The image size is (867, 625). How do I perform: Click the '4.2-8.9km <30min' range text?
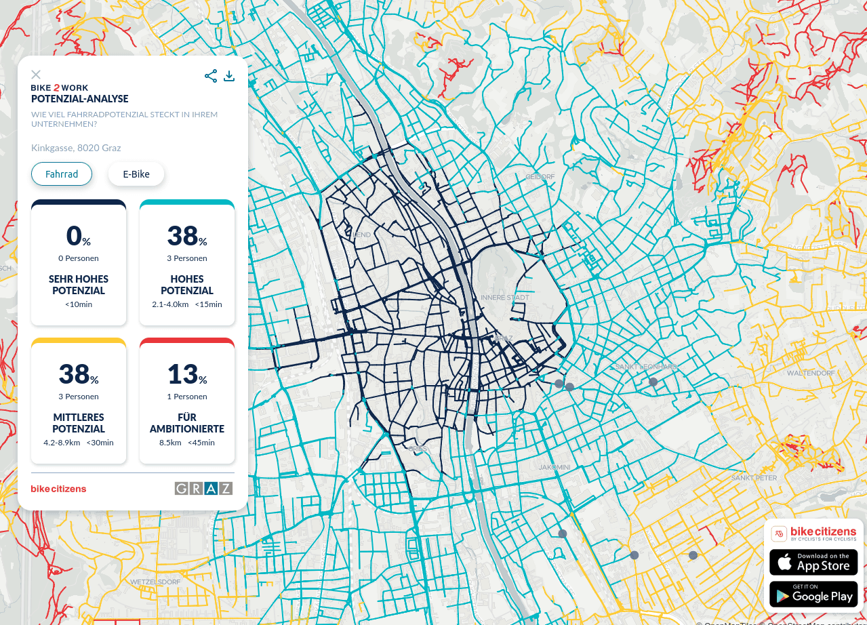[79, 443]
